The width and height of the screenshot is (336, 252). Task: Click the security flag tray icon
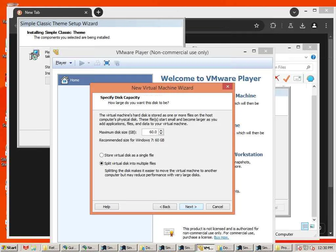click(x=299, y=248)
